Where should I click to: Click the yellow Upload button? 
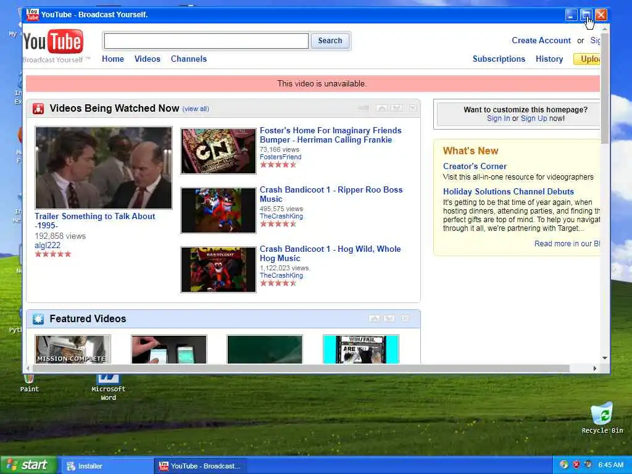point(588,59)
